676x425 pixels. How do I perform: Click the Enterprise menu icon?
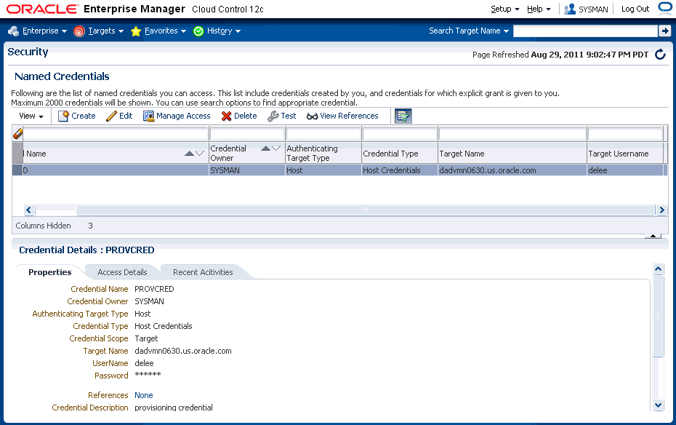tap(13, 31)
